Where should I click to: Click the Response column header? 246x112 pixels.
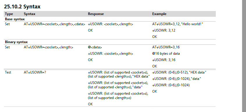(96, 14)
